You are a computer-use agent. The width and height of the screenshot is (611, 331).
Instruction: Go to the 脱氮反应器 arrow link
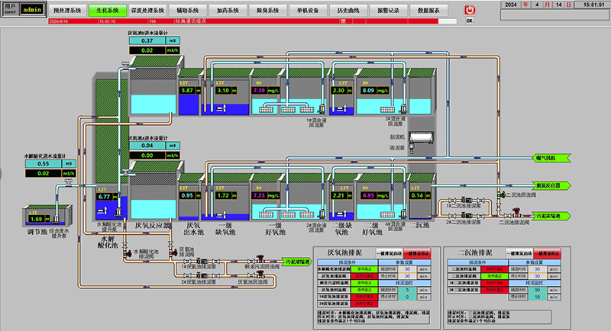(x=551, y=185)
